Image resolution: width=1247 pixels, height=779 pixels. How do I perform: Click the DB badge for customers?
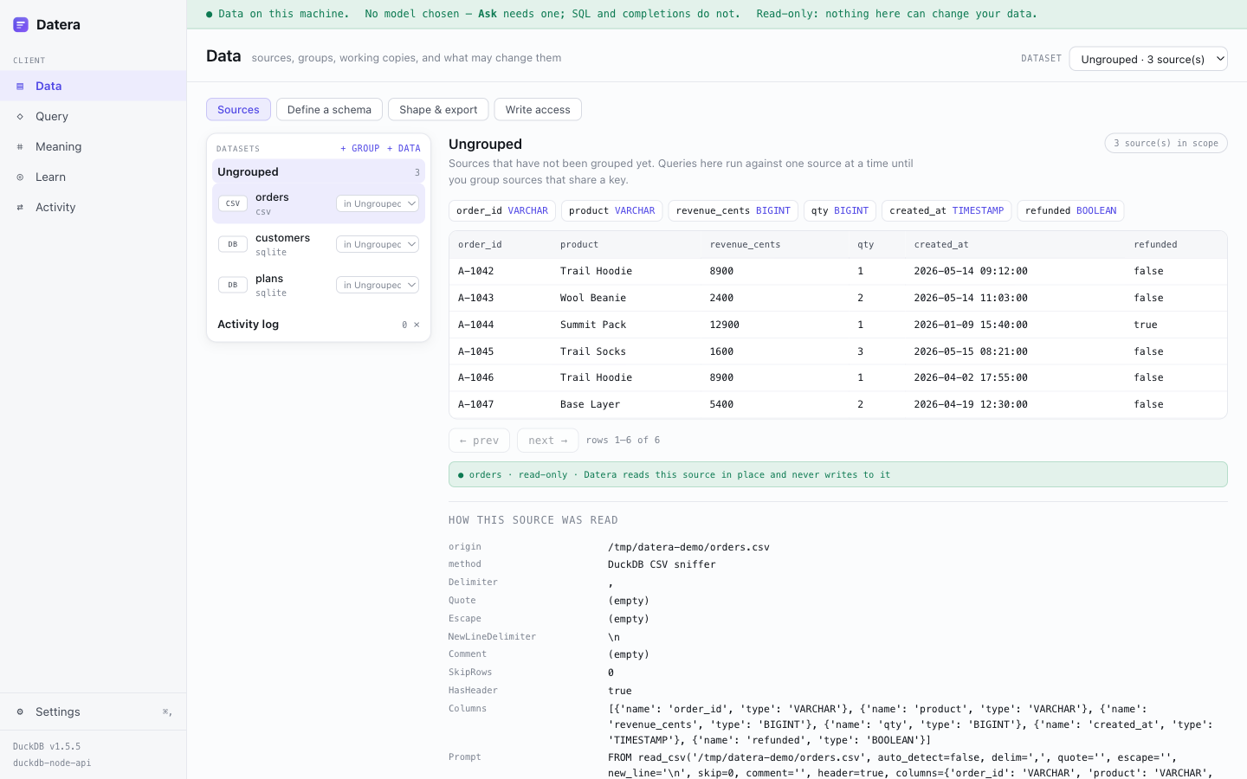tap(233, 244)
